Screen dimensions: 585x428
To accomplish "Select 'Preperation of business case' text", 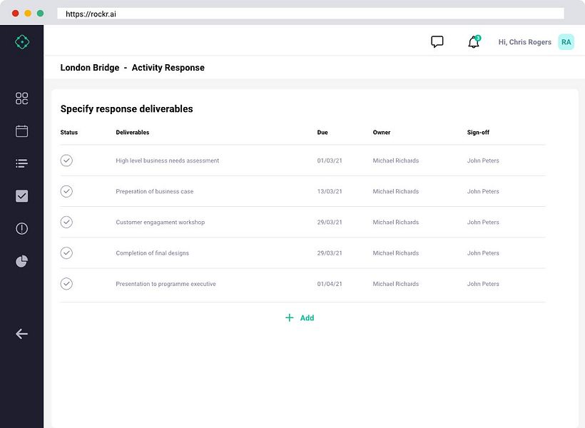I will pos(155,191).
